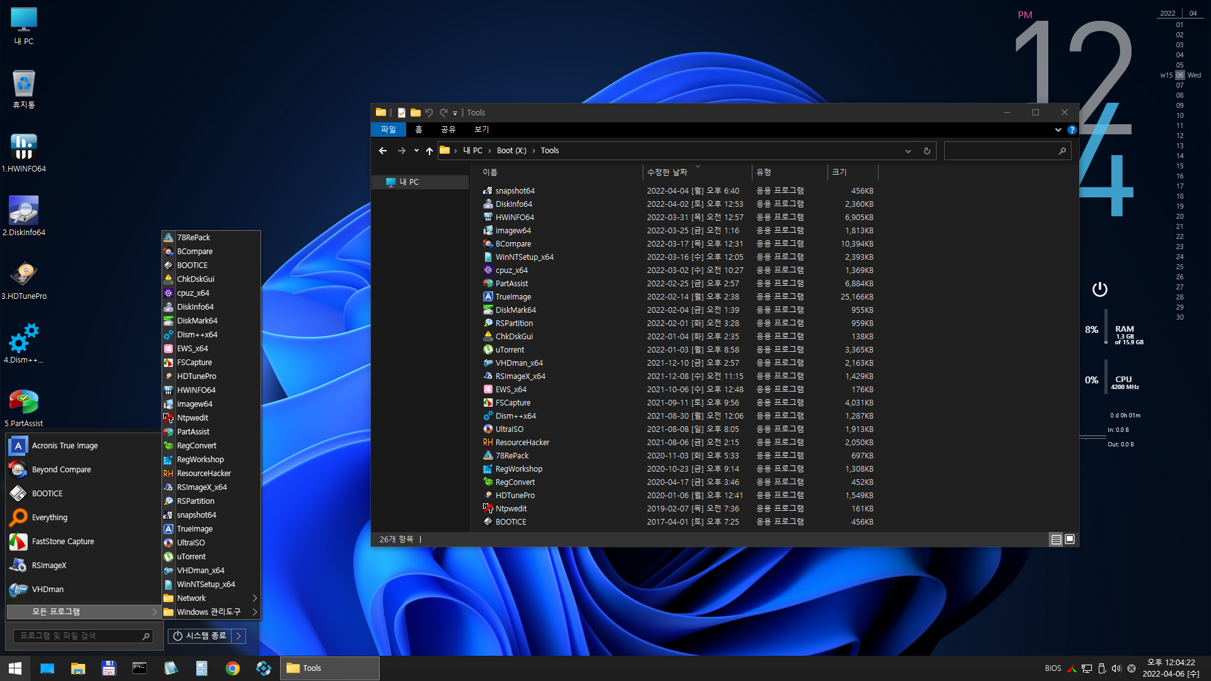
Task: Open quick access toolbar customize dropdown
Action: point(455,113)
